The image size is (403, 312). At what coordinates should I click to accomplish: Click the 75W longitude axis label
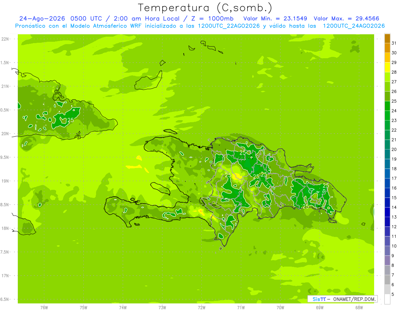click(x=84, y=308)
